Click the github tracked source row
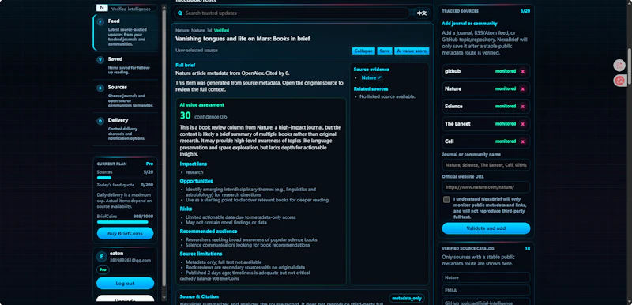This screenshot has width=632, height=305. point(486,71)
